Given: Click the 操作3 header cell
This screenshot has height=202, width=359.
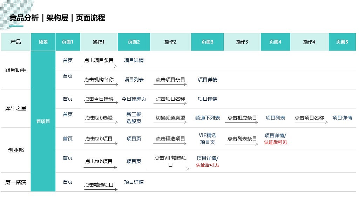Looking at the screenshot, I should pyautogui.click(x=242, y=42).
